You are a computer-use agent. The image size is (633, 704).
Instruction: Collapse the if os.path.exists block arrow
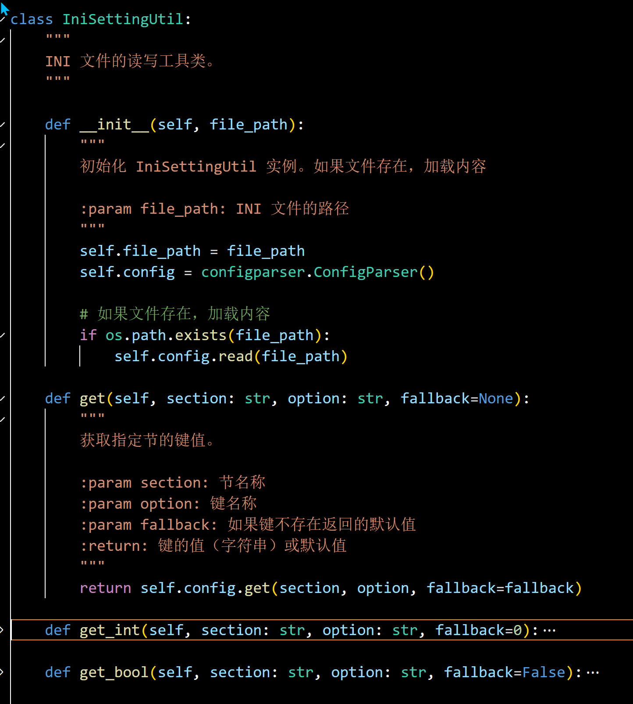click(2, 335)
